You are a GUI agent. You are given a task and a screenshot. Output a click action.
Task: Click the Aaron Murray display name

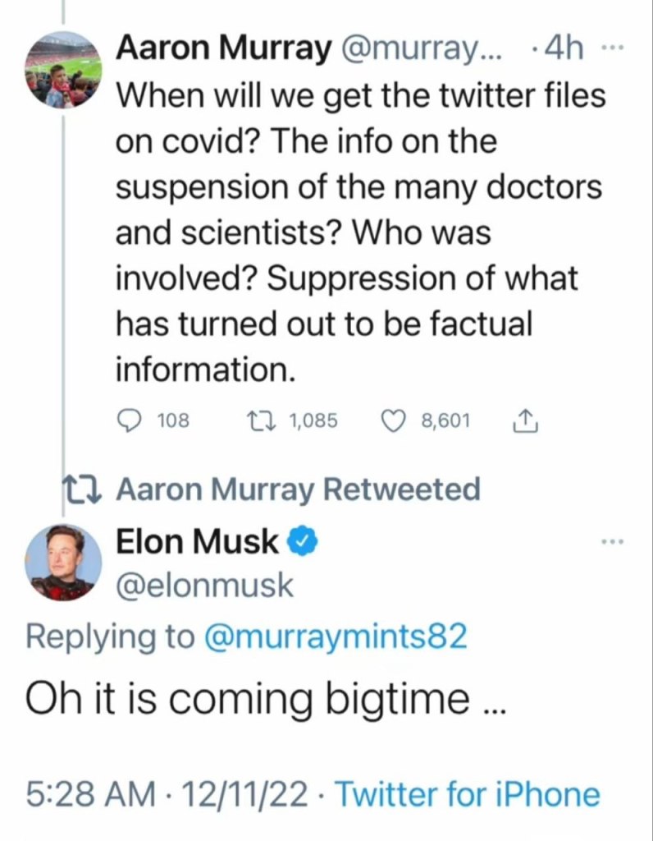tap(220, 49)
